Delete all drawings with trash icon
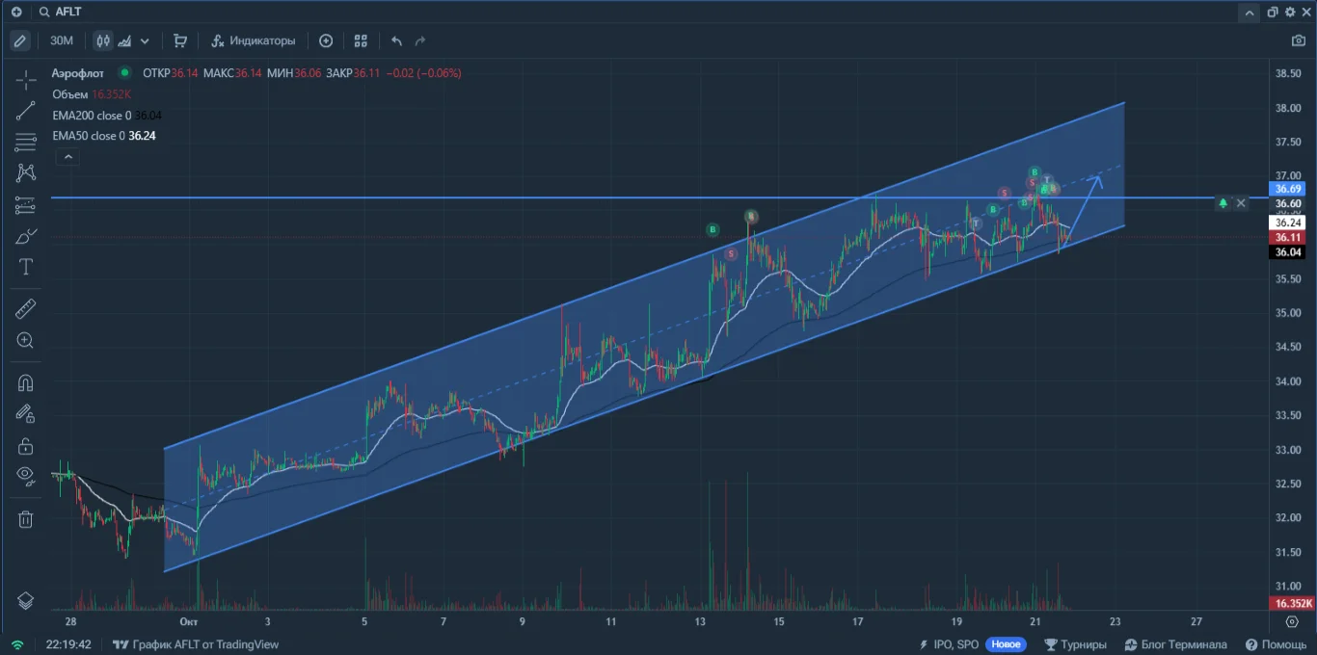Image resolution: width=1317 pixels, height=655 pixels. coord(26,519)
